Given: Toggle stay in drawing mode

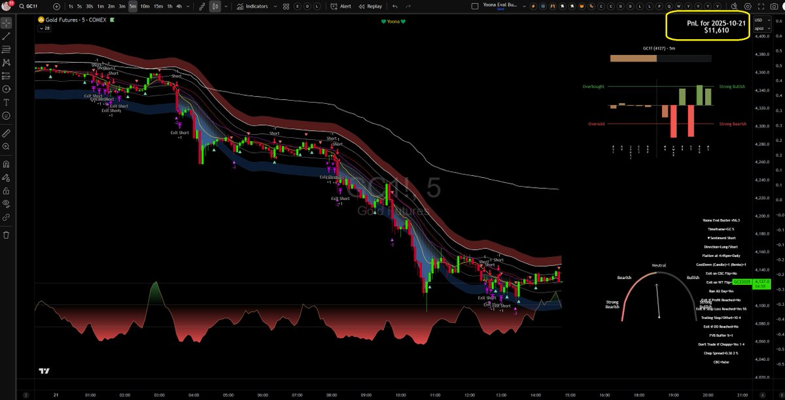Looking at the screenshot, I should click(x=7, y=178).
